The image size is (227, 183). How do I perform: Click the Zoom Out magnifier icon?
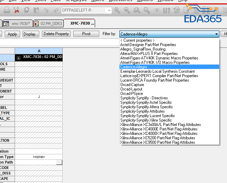127,10
